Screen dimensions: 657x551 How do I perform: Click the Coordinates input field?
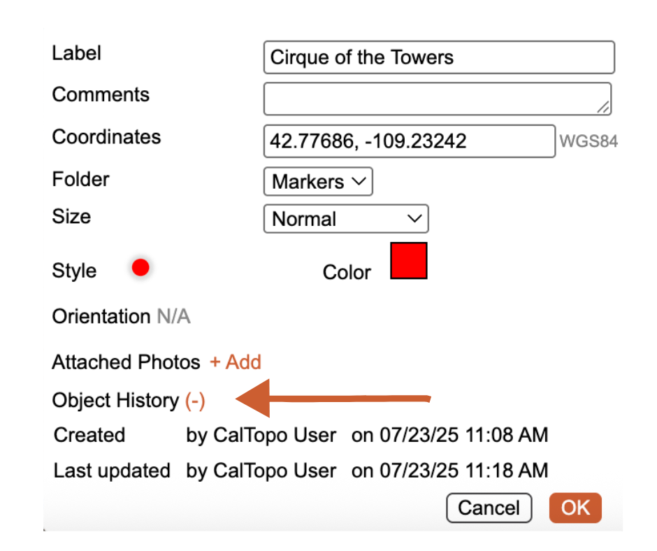(409, 142)
